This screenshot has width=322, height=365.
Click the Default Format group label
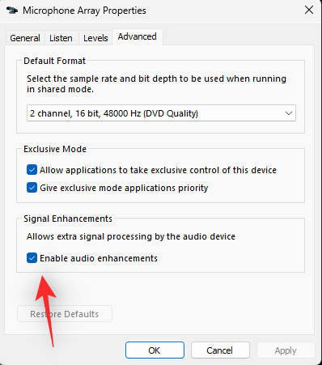tap(55, 61)
